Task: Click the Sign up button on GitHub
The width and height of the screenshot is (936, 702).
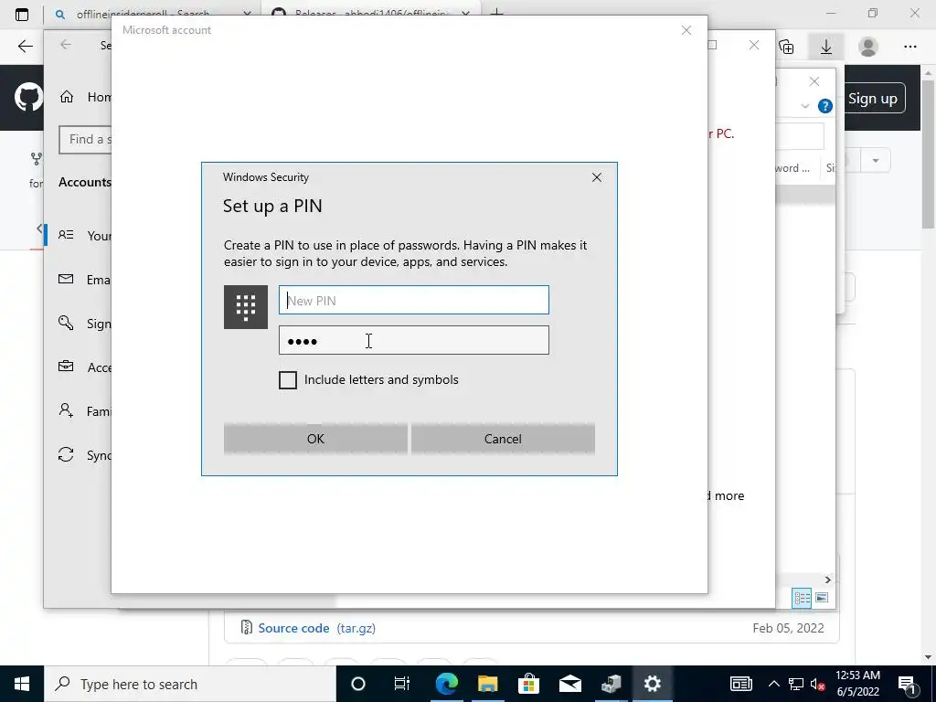Action: (x=873, y=99)
